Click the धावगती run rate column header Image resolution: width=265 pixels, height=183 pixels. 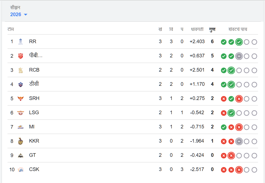click(197, 29)
